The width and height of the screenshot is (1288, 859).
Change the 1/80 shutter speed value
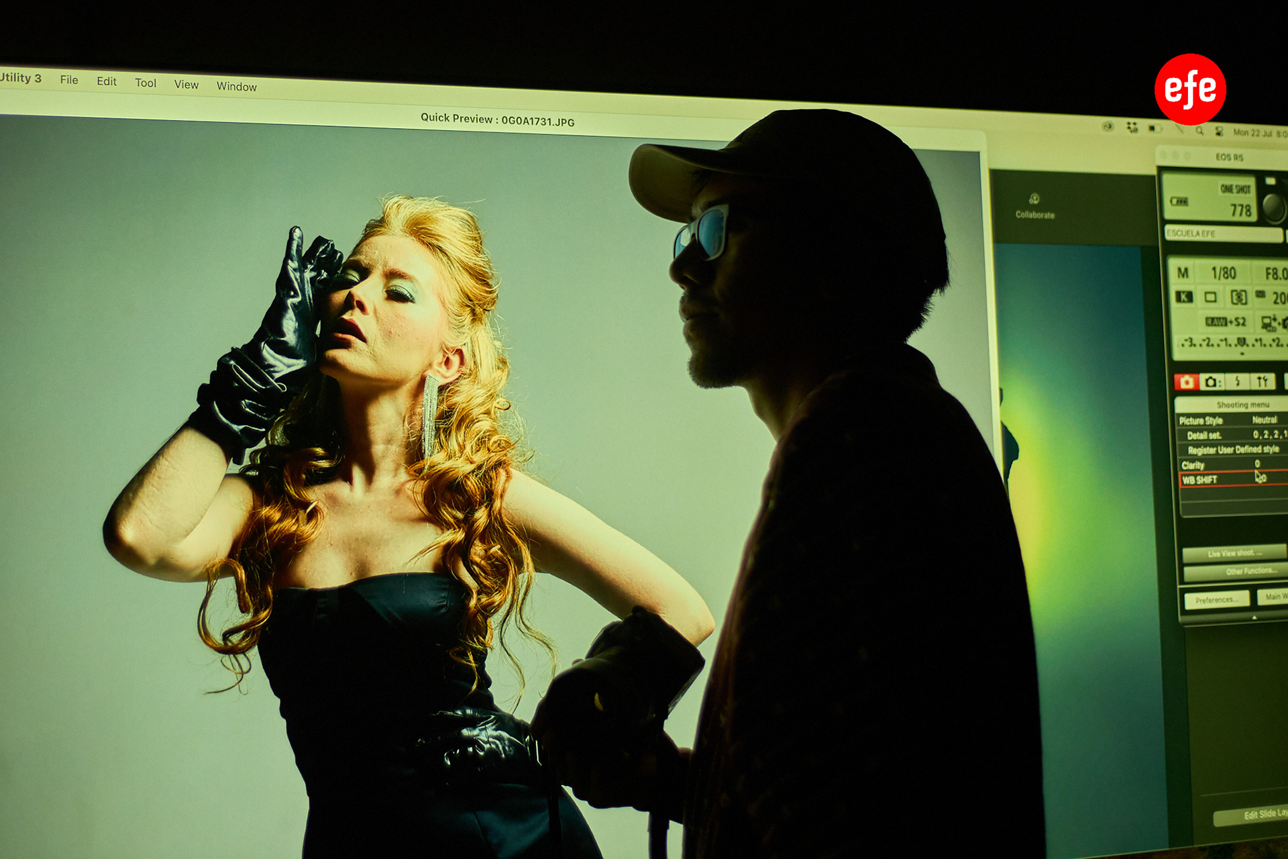(x=1223, y=273)
